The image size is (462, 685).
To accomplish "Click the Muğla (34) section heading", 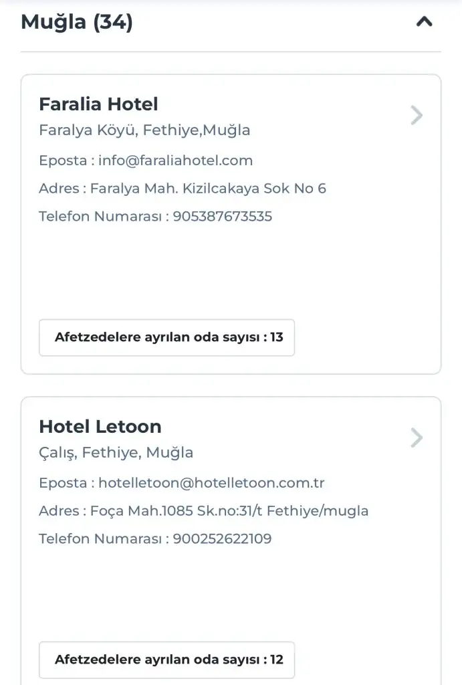I will (x=77, y=22).
